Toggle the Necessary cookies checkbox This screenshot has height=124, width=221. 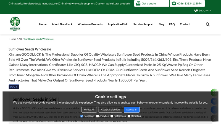pos(82,116)
